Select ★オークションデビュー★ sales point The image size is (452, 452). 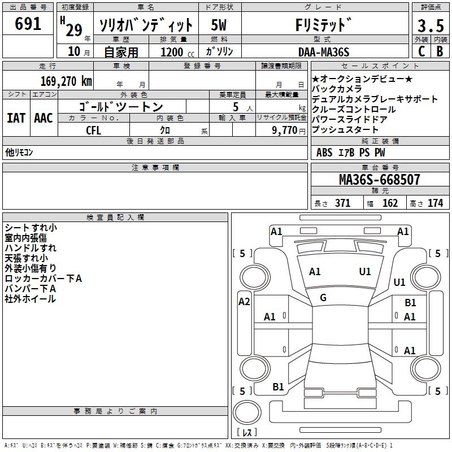click(362, 79)
